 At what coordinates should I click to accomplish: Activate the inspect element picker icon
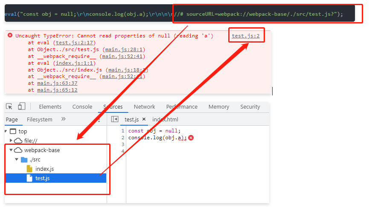click(9, 106)
